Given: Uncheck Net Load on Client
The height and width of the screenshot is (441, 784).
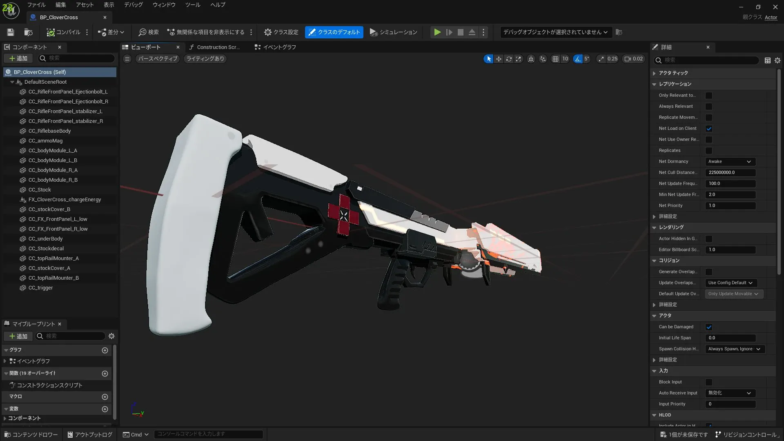Looking at the screenshot, I should [x=709, y=128].
